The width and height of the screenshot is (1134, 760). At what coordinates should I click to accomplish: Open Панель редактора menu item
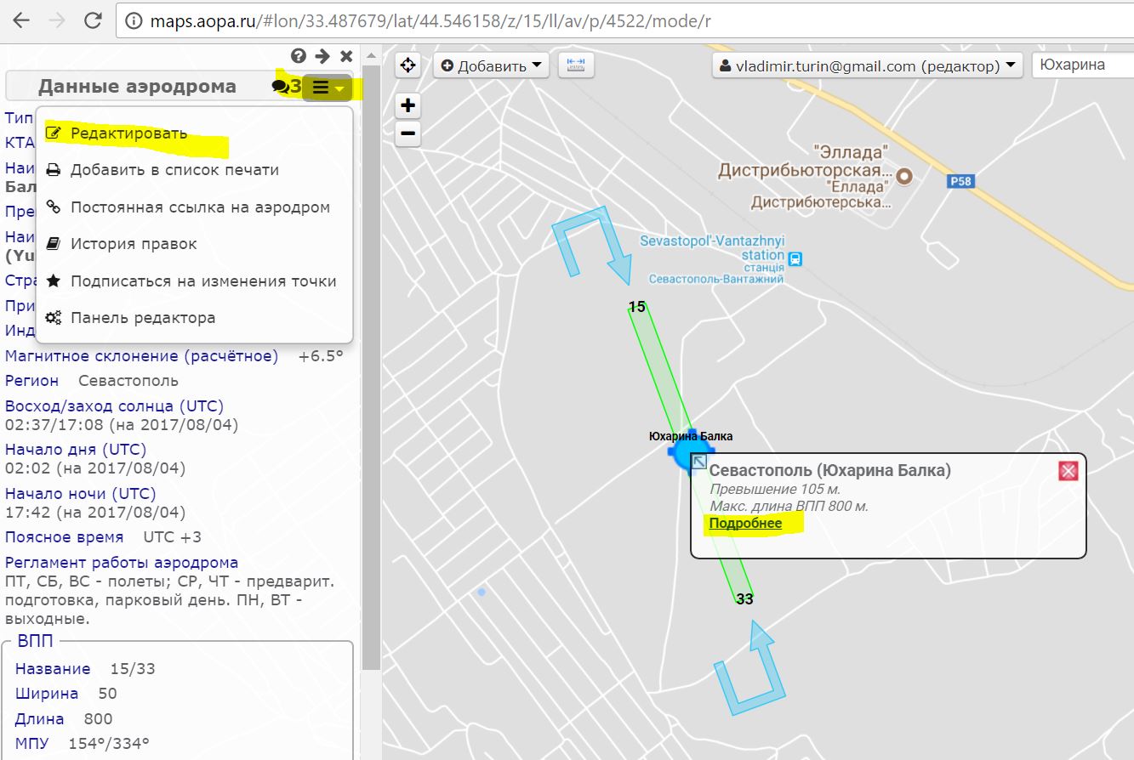tap(143, 318)
